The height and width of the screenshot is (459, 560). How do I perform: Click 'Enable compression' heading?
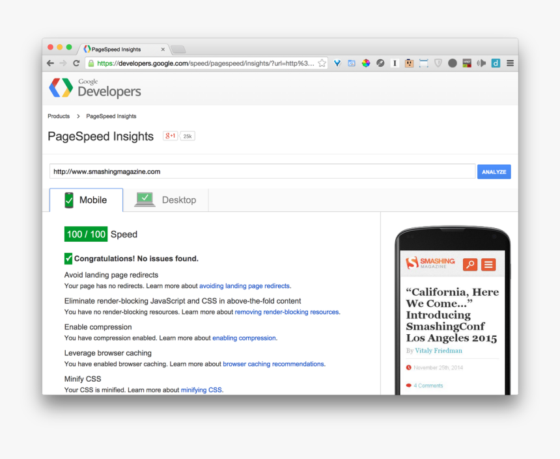(98, 327)
